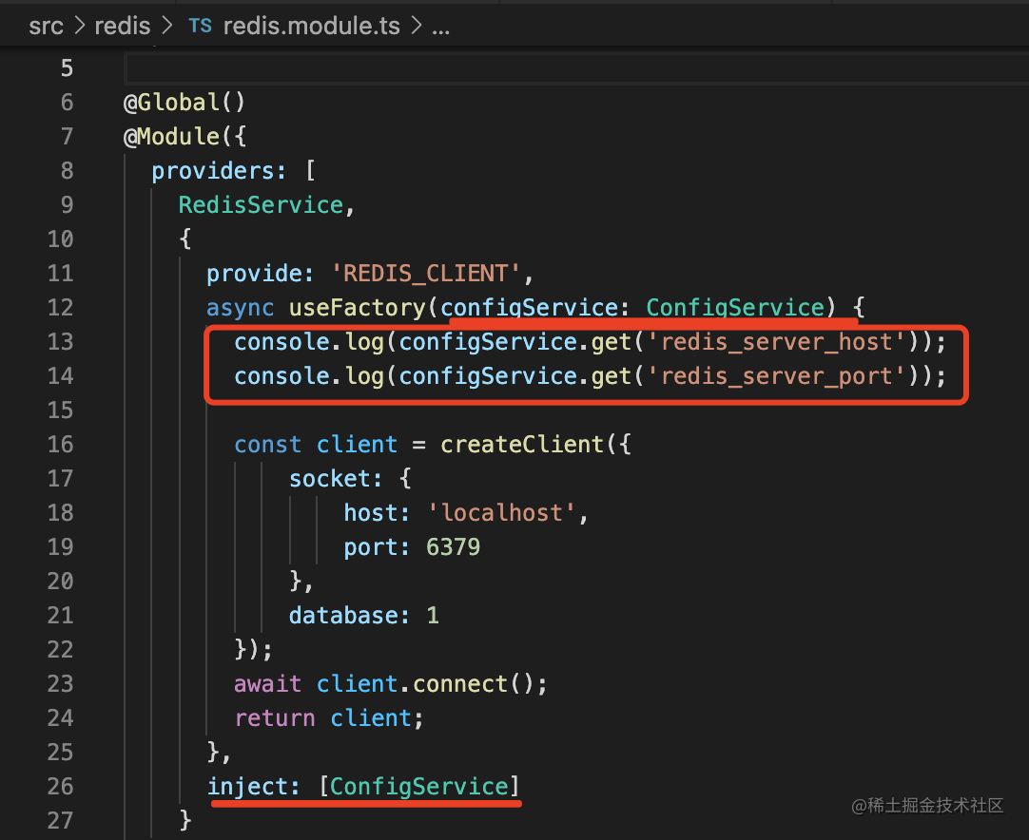
Task: Click the 'localhost' host value
Action: (502, 513)
